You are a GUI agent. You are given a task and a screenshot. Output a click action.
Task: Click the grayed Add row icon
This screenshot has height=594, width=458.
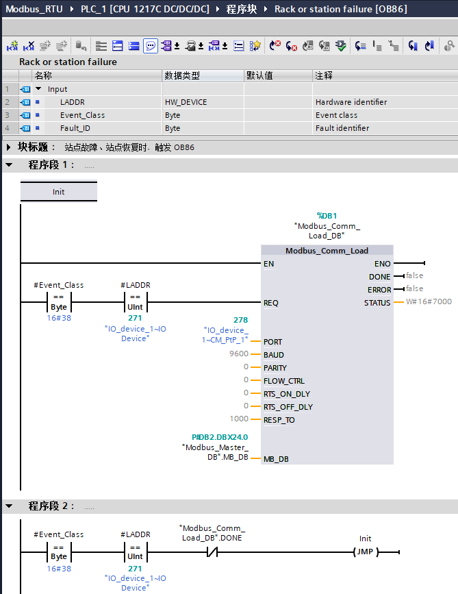pos(62,46)
